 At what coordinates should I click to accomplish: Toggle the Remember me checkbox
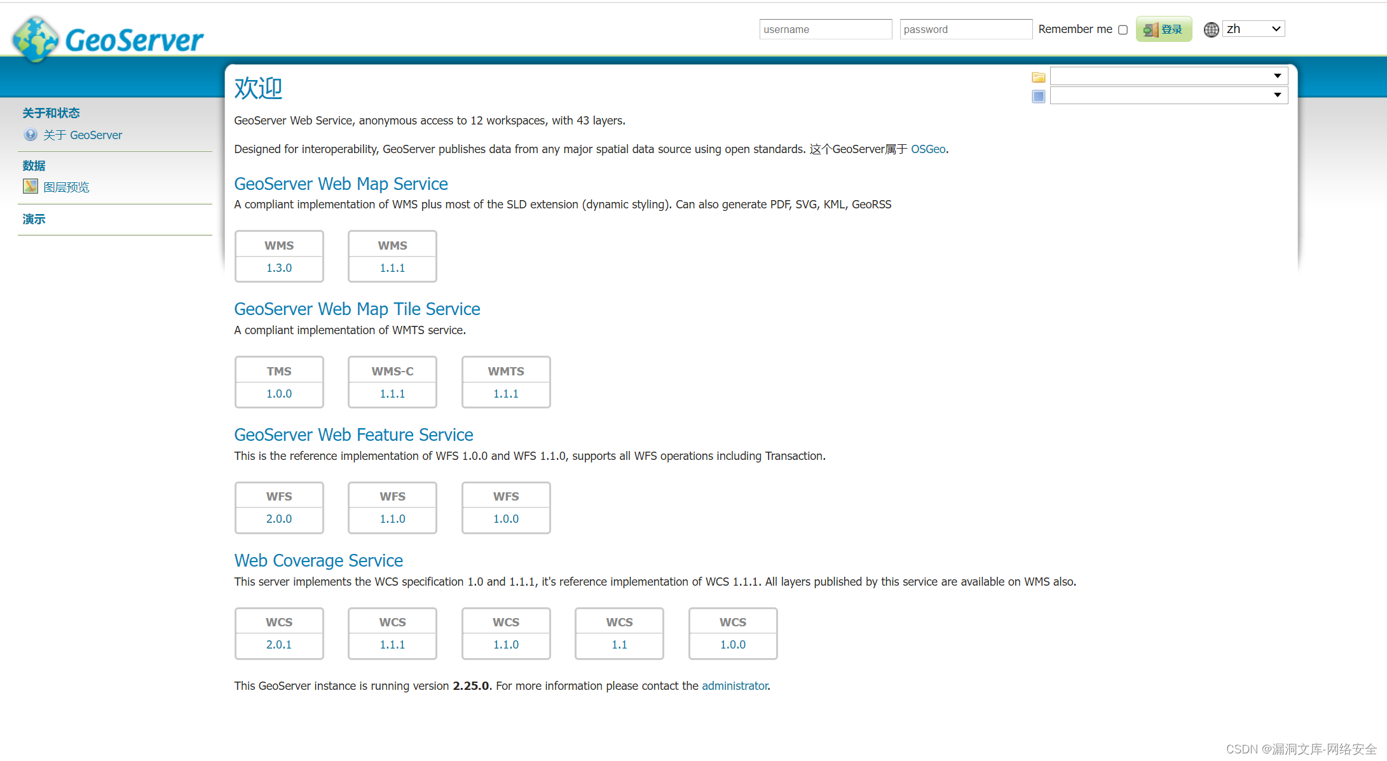(x=1123, y=30)
